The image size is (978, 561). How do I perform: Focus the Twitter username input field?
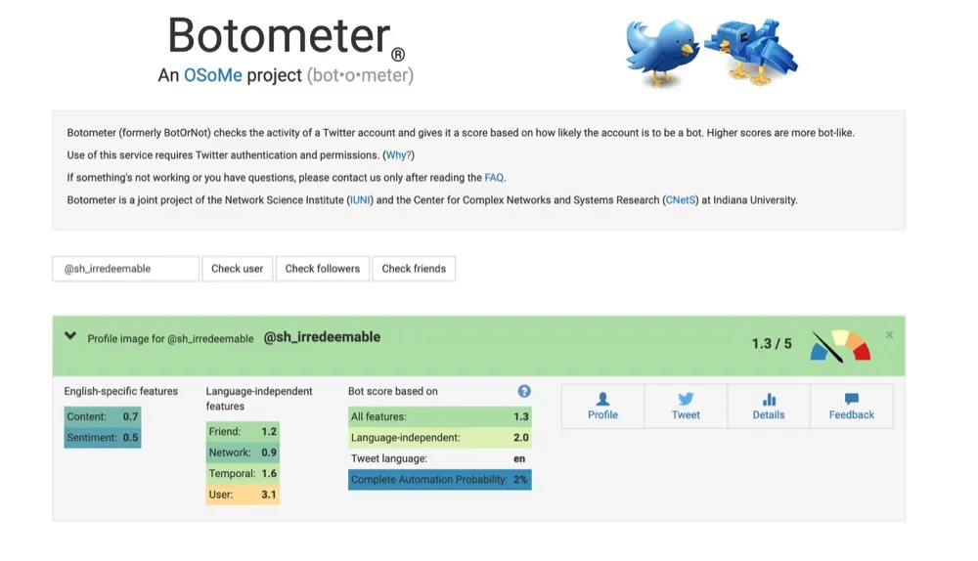(125, 269)
